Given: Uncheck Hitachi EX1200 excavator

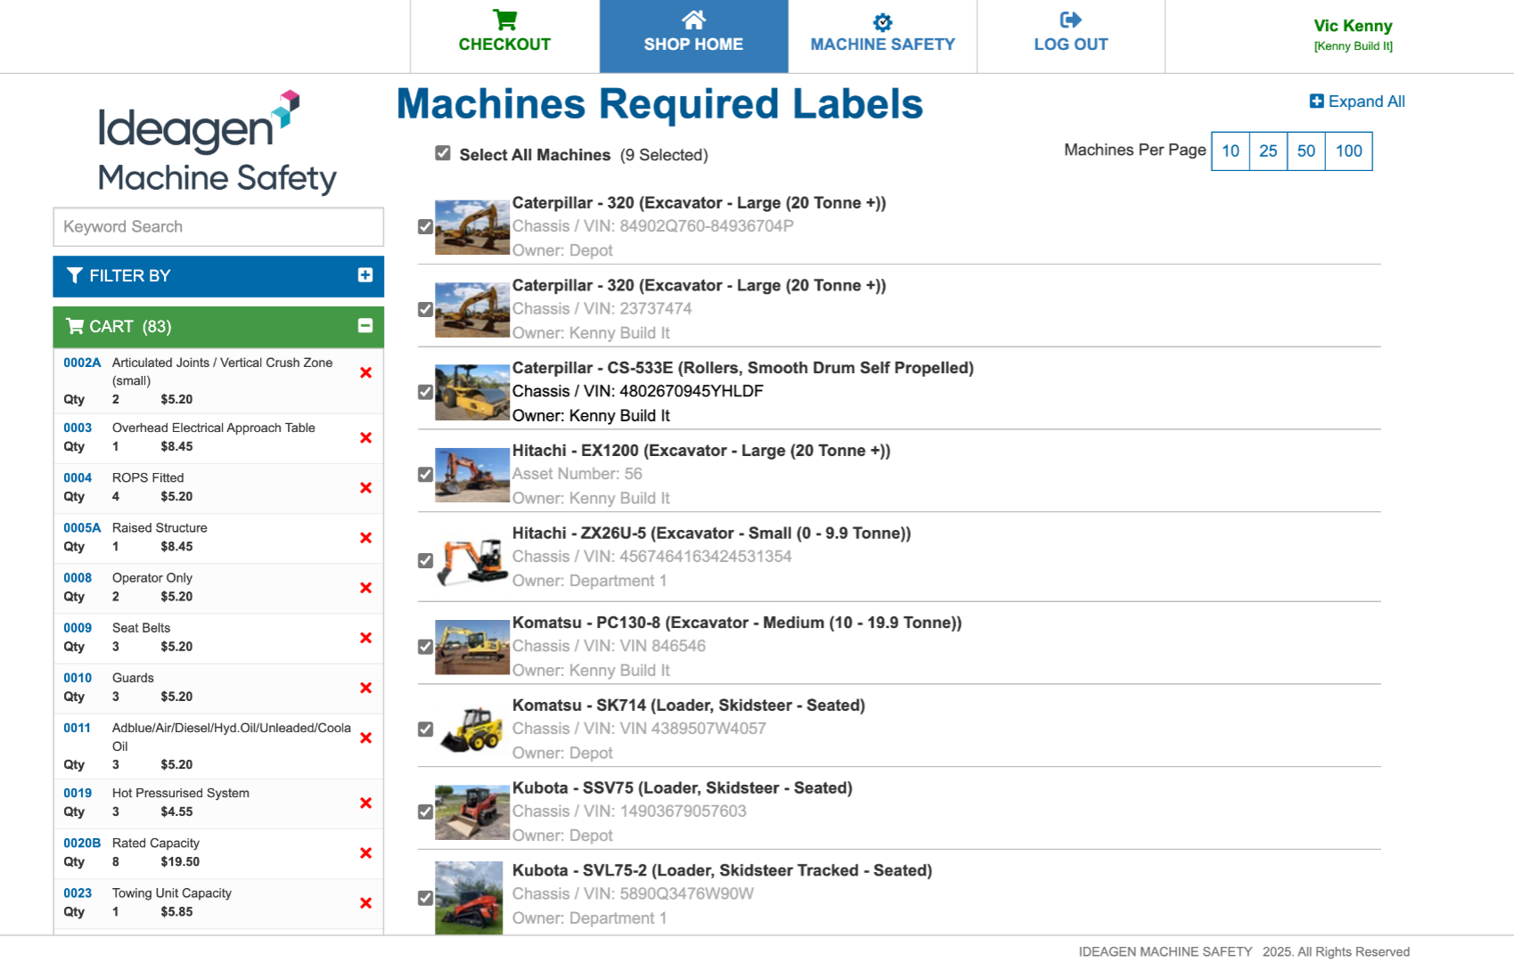Looking at the screenshot, I should coord(426,475).
